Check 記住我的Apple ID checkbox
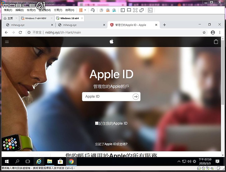This screenshot has width=226, height=172. 97,123
